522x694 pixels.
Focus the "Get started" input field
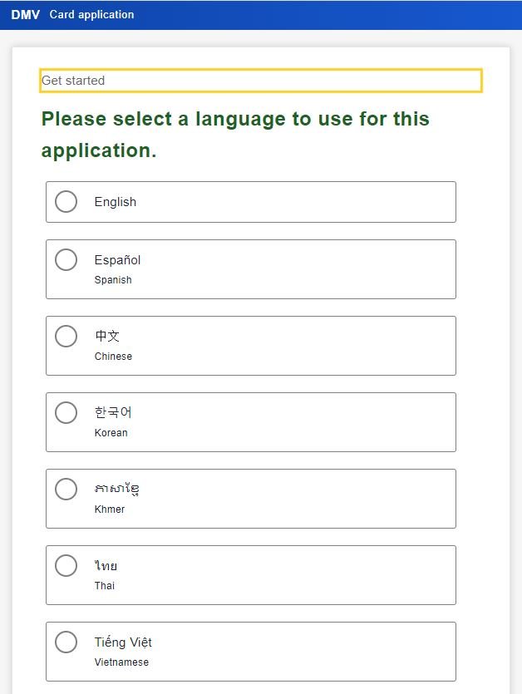tap(260, 81)
